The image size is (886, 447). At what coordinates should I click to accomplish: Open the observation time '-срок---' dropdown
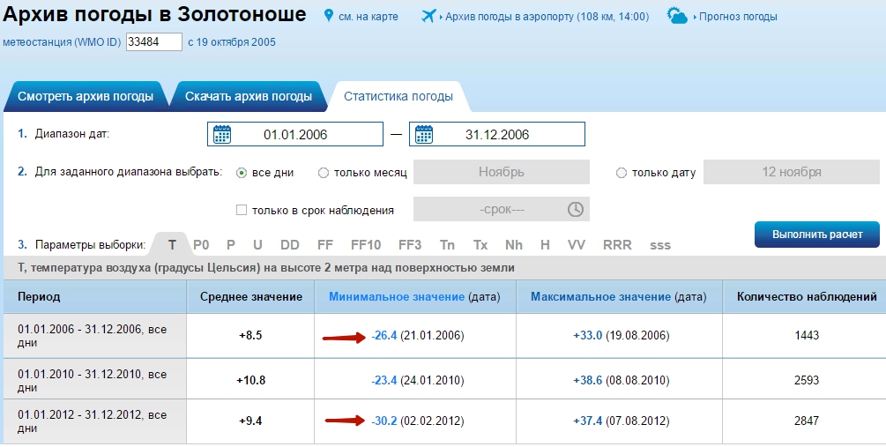(502, 209)
